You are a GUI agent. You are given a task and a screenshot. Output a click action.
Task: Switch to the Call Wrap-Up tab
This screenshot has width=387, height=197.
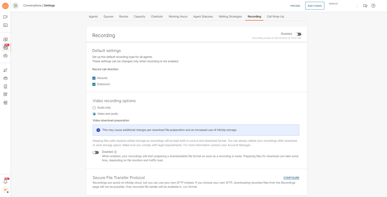[x=275, y=16]
